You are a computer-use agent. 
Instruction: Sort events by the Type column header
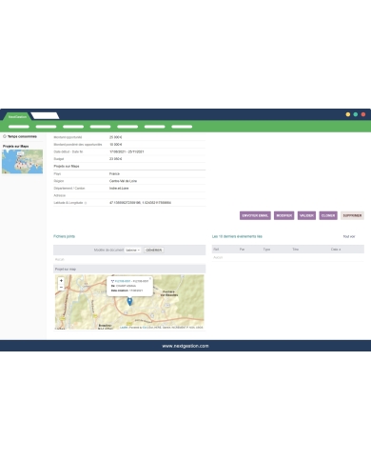(266, 250)
